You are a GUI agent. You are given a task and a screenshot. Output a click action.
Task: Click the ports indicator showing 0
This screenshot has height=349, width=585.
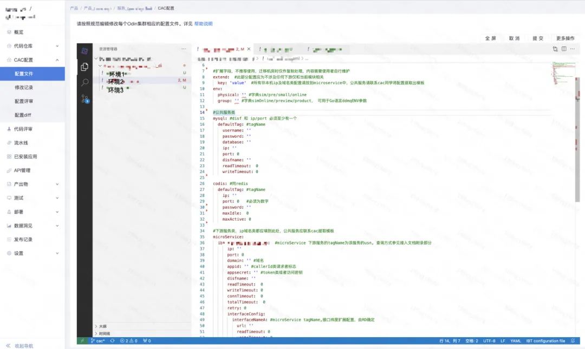(147, 341)
